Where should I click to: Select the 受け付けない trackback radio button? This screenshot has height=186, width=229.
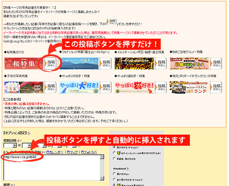click(x=114, y=174)
